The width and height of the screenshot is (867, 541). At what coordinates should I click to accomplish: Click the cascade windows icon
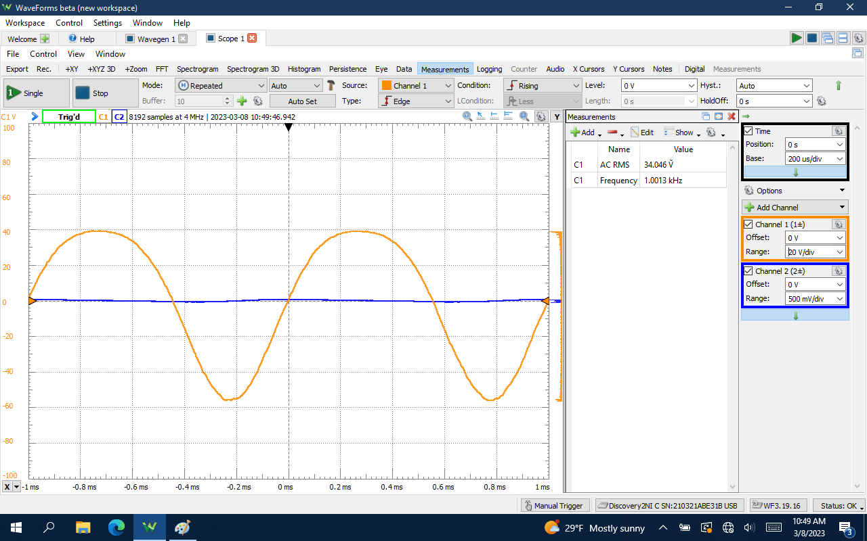tap(828, 38)
